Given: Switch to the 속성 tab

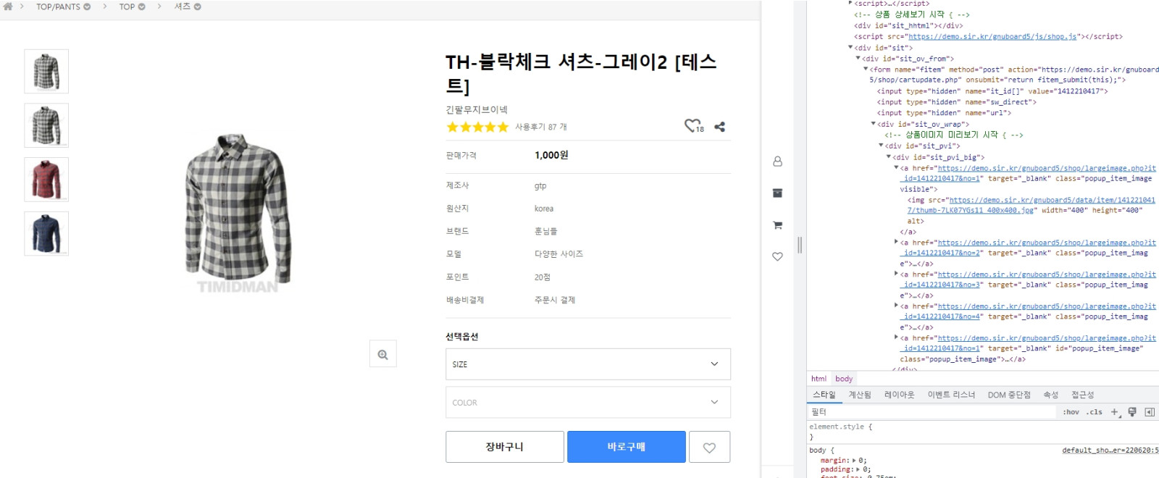Looking at the screenshot, I should coord(1051,395).
